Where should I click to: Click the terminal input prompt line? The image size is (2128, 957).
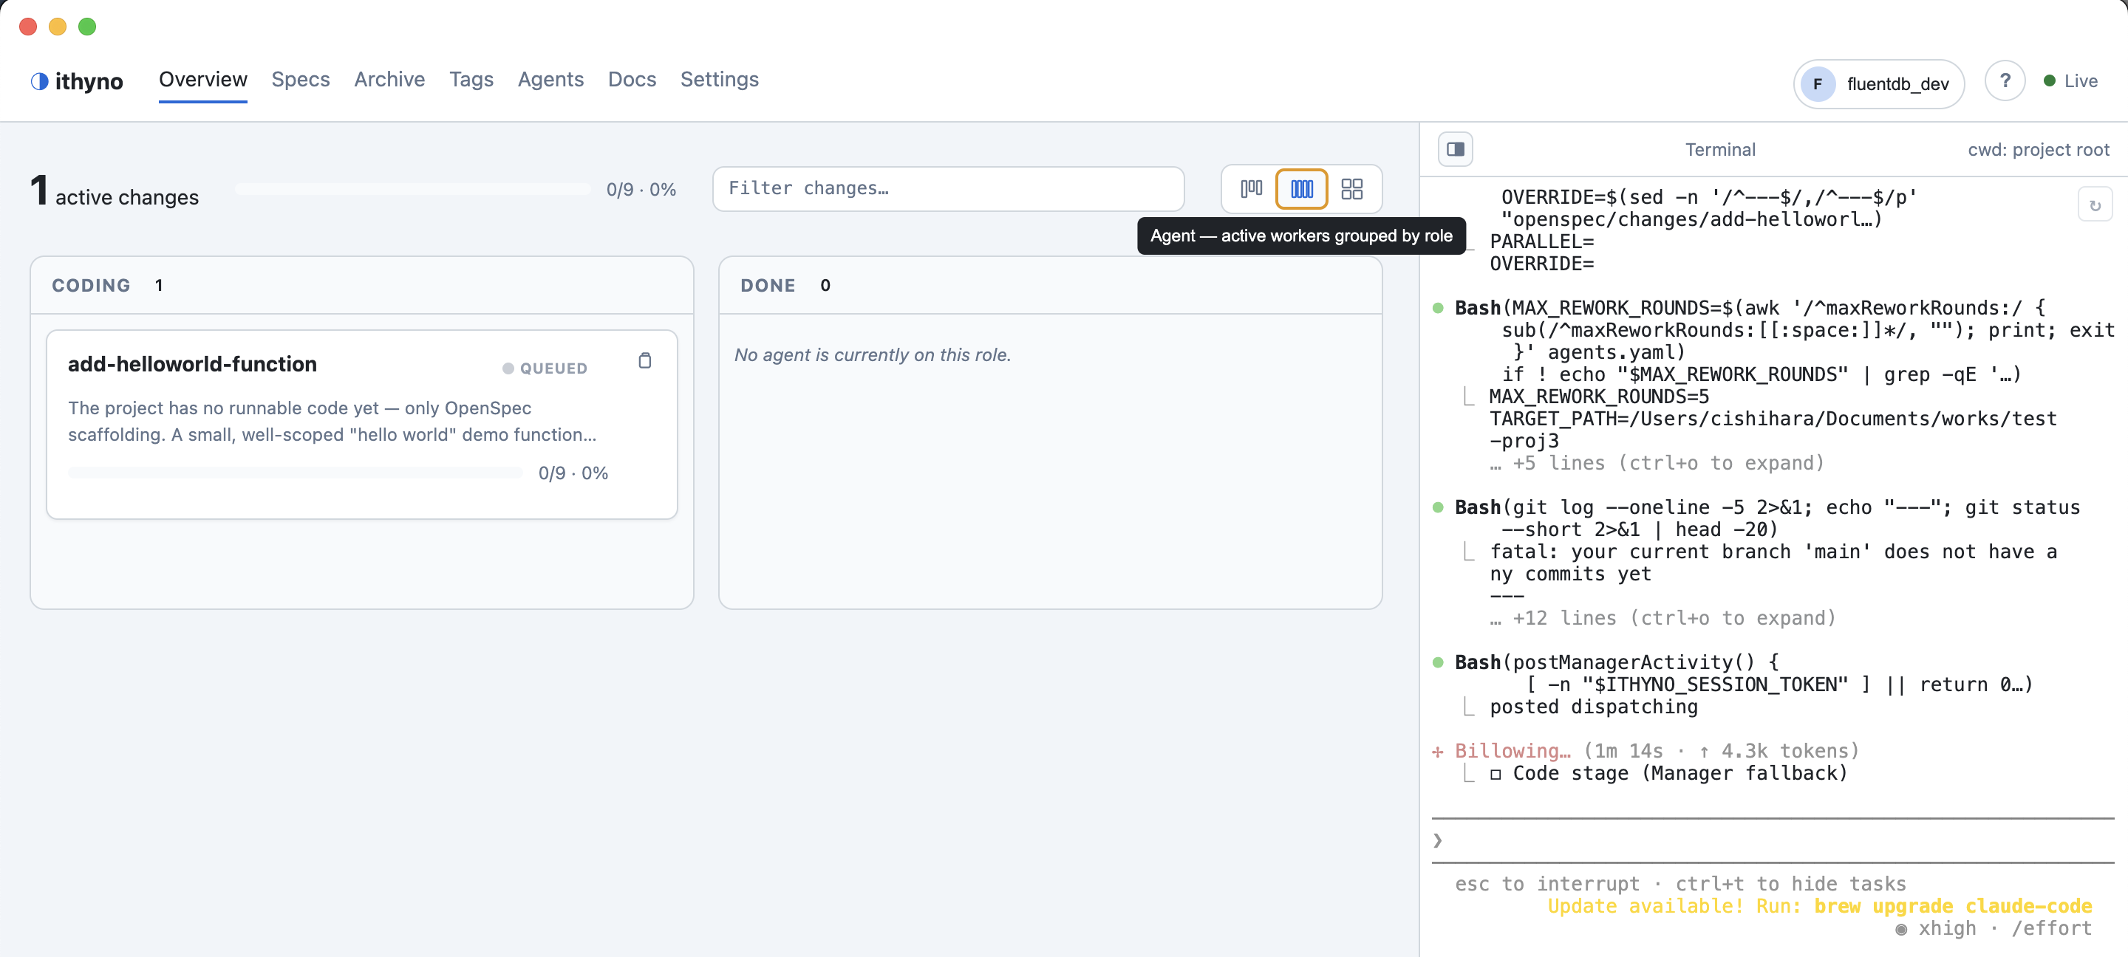pos(1772,840)
